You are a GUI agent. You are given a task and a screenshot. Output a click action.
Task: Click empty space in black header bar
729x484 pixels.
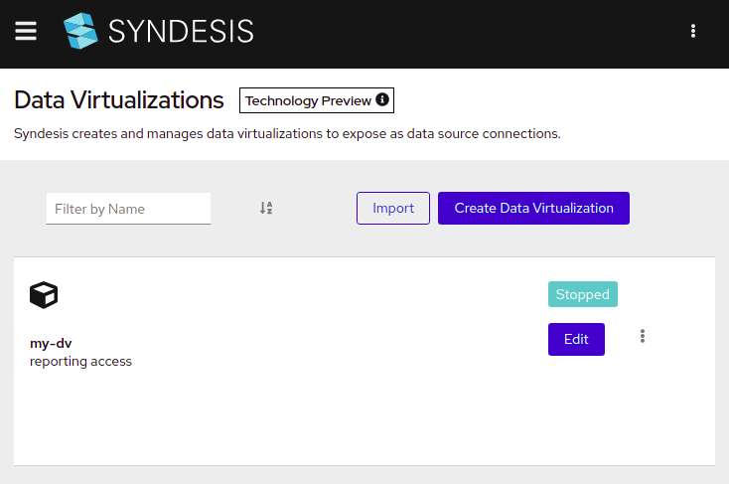(465, 33)
